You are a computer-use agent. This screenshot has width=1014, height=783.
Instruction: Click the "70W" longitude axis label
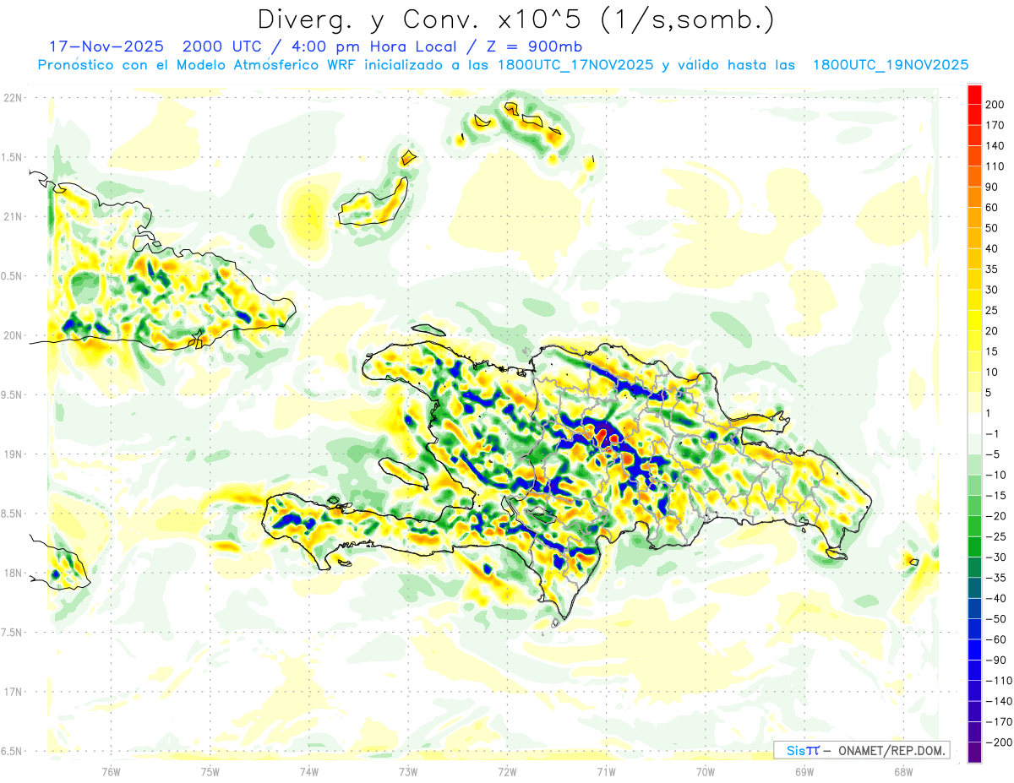(x=706, y=773)
